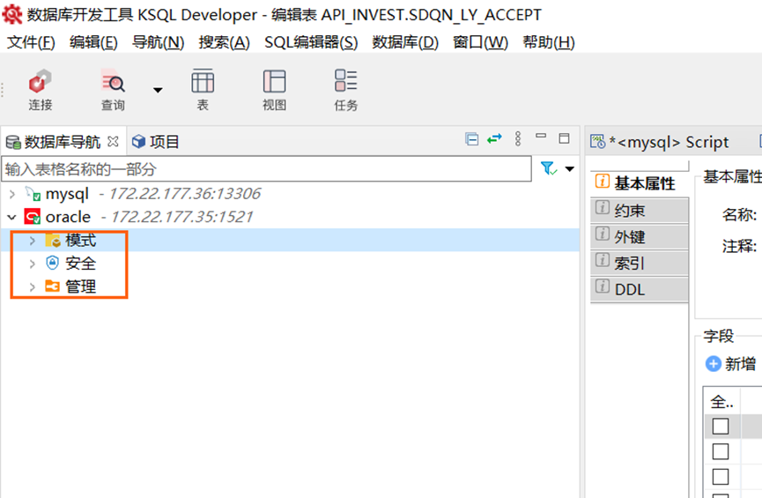762x498 pixels.
Task: Open a new 查询 (Query) from toolbar
Action: tap(113, 90)
